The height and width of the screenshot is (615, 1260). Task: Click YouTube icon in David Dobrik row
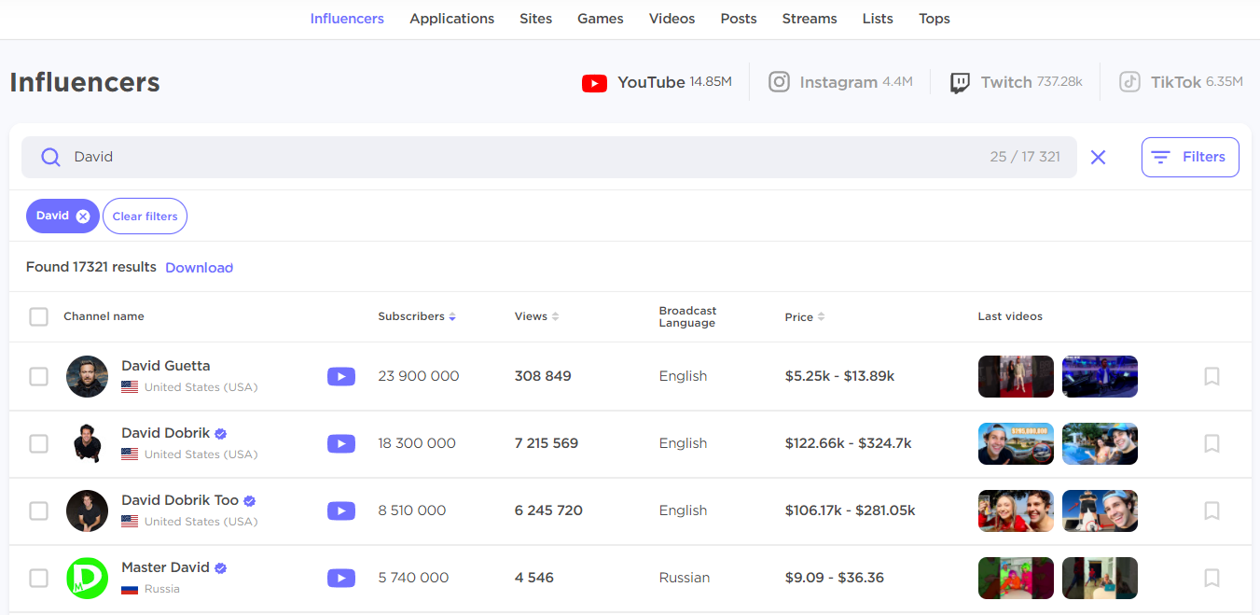(x=341, y=444)
